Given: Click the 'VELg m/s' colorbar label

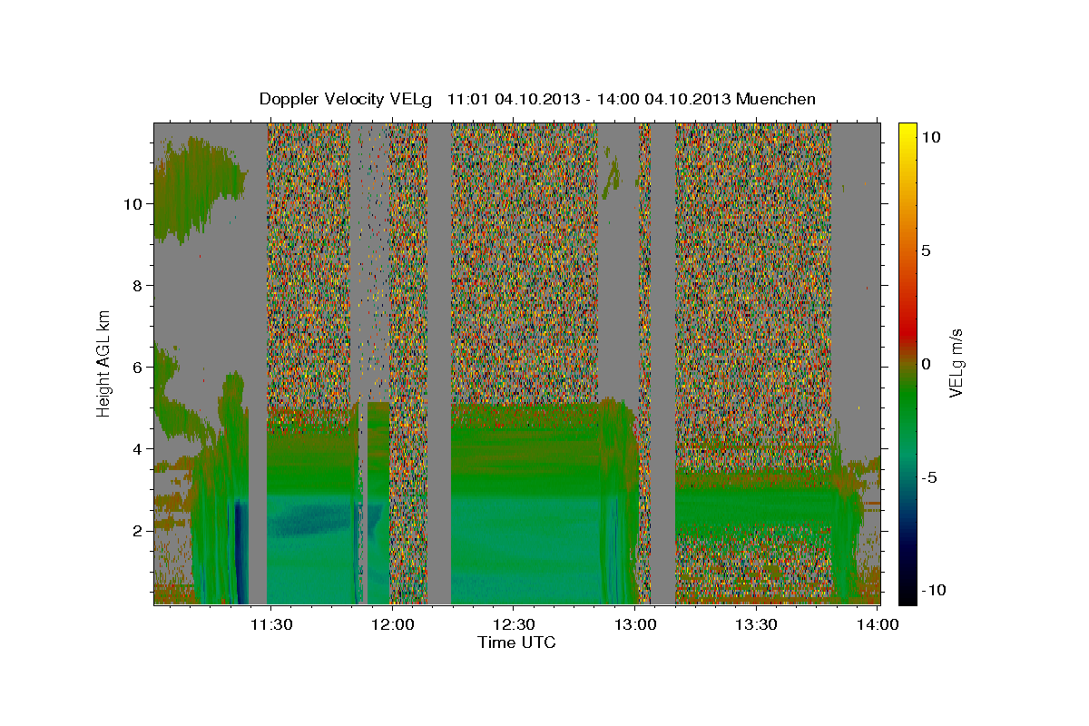Looking at the screenshot, I should 956,363.
